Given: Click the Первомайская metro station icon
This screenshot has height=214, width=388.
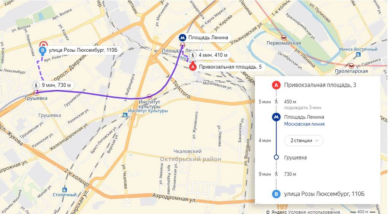Looking at the screenshot, I should pyautogui.click(x=283, y=38).
